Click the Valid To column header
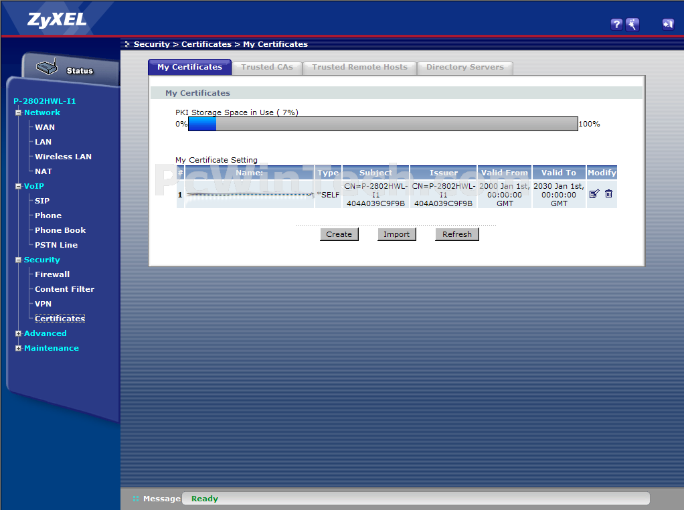 (x=559, y=173)
